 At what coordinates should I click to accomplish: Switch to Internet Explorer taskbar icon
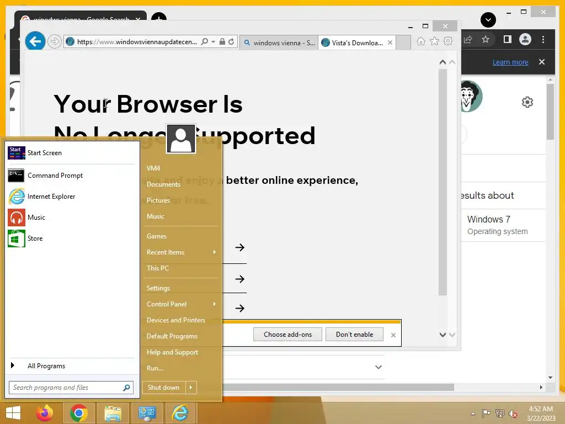coord(180,413)
